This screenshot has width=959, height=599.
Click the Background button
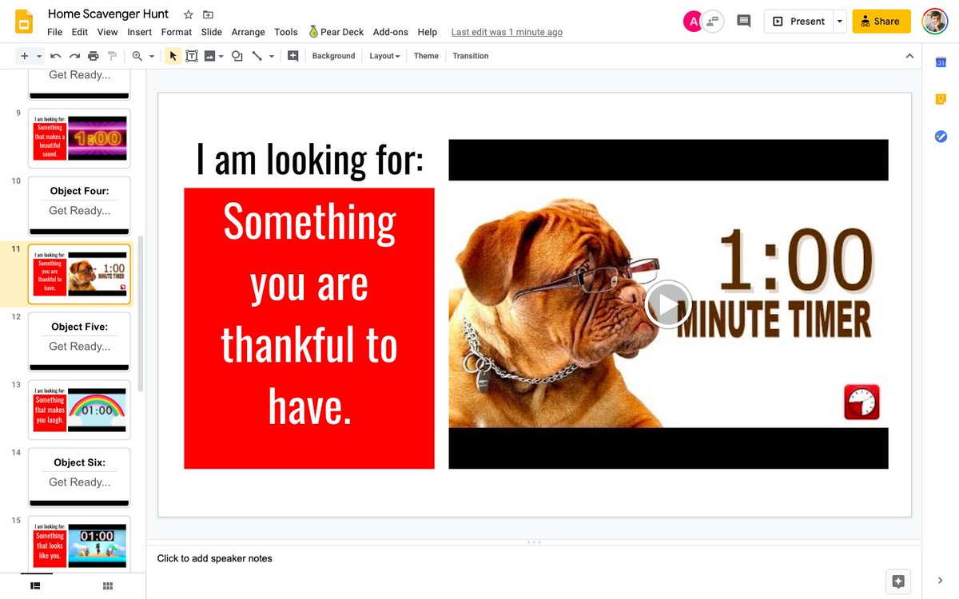(333, 56)
